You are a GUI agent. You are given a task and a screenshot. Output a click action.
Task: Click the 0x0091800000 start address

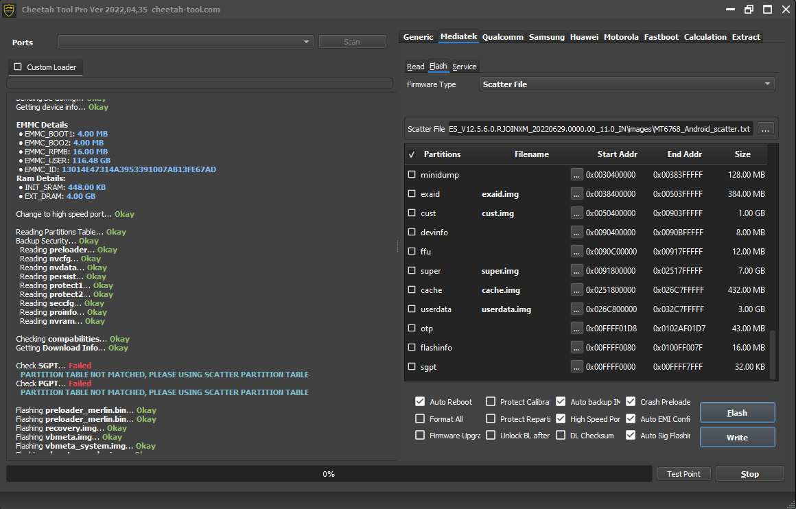[x=611, y=271]
